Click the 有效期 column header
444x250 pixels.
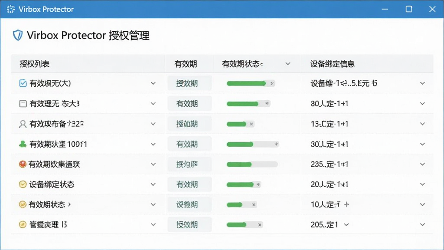(x=186, y=64)
